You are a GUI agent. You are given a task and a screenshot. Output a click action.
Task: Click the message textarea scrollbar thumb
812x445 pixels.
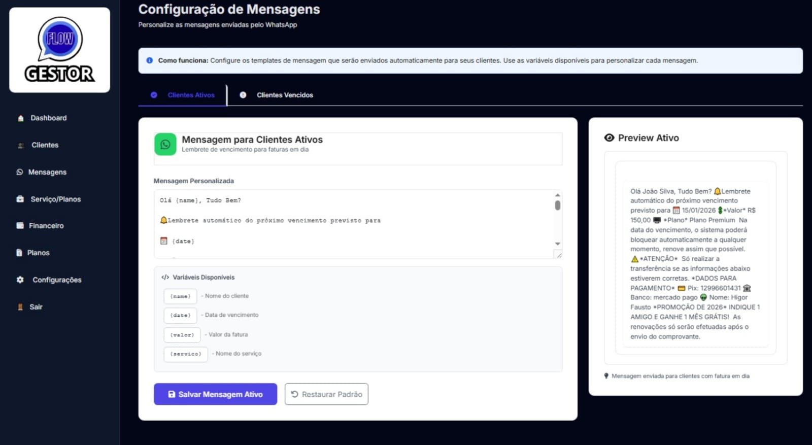pos(558,206)
